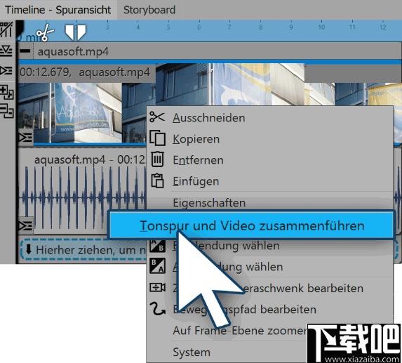Select Tonspur und Video zusammenführen
The width and height of the screenshot is (402, 363).
(x=252, y=225)
